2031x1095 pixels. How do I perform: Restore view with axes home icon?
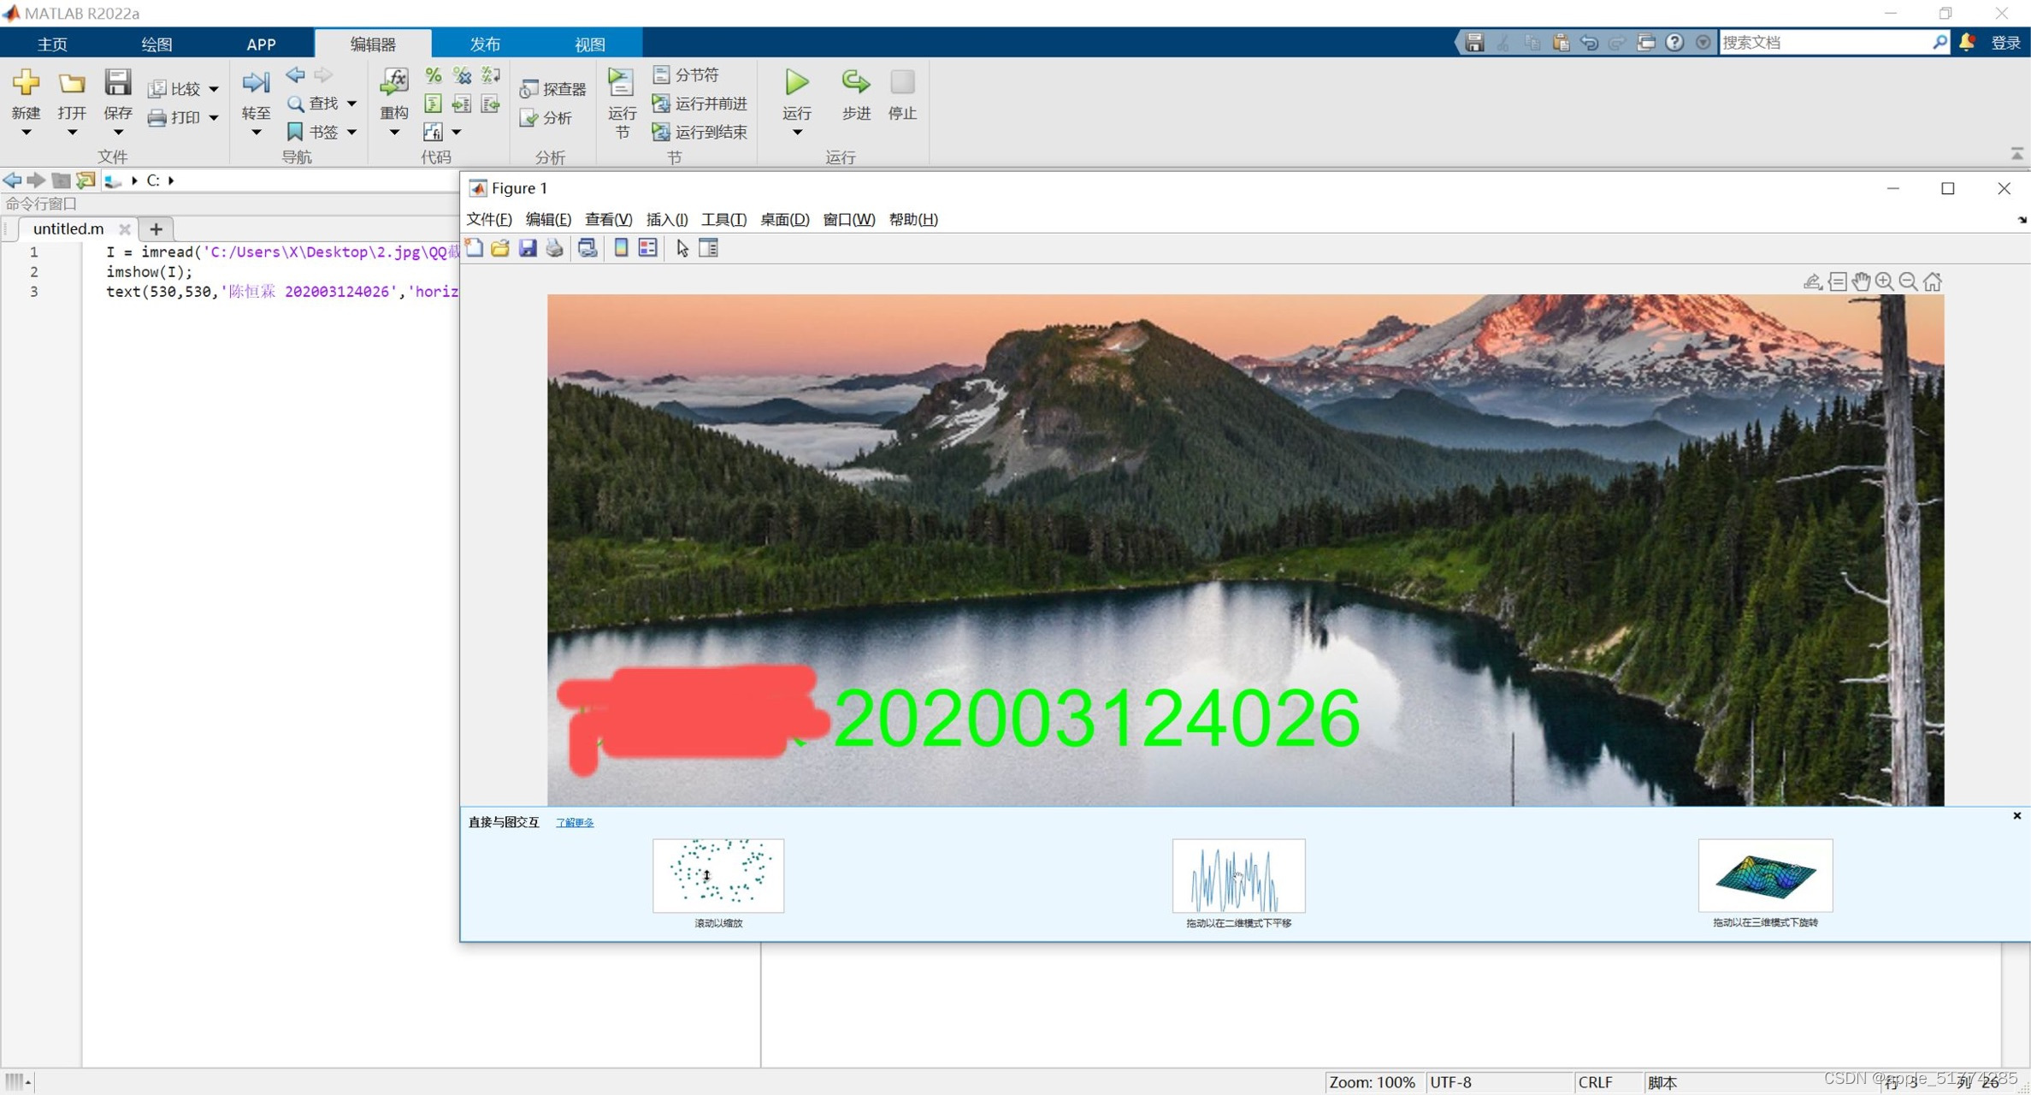[1933, 281]
